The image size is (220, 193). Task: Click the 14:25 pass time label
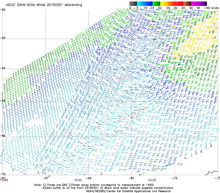tap(152, 180)
